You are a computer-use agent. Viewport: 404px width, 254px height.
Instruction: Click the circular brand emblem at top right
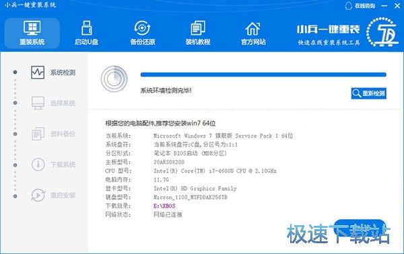382,32
